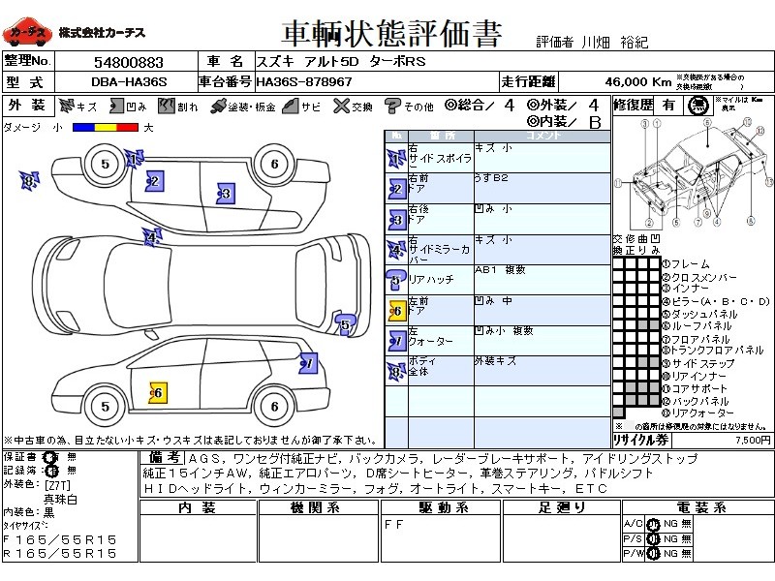775x581 pixels.
Task: Click front tire size F165/55R15
Action: coord(60,539)
